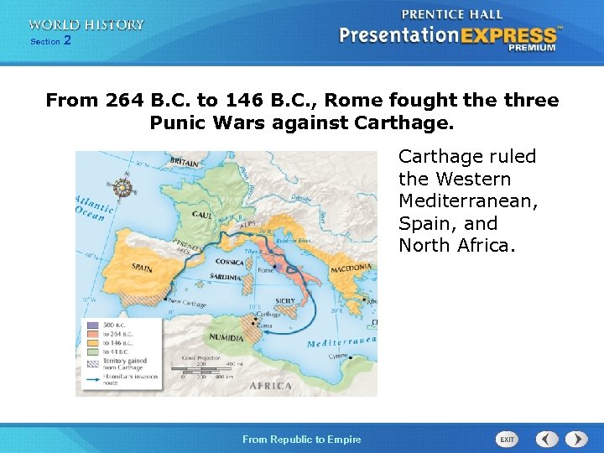This screenshot has width=604, height=453.
Task: Click the Presentation EXPRESS Premium logo
Action: [450, 38]
